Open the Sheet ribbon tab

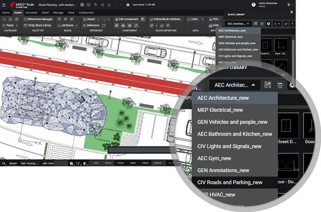pos(45,13)
